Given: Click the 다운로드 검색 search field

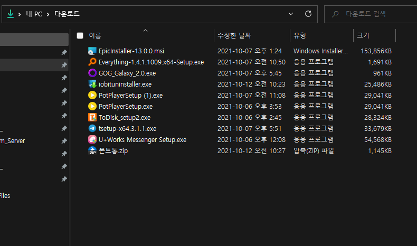Looking at the screenshot, I should [370, 14].
